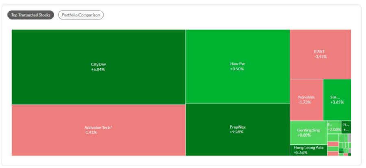Switch to the Portfolio Comparison tab
The width and height of the screenshot is (366, 168).
[x=81, y=15]
